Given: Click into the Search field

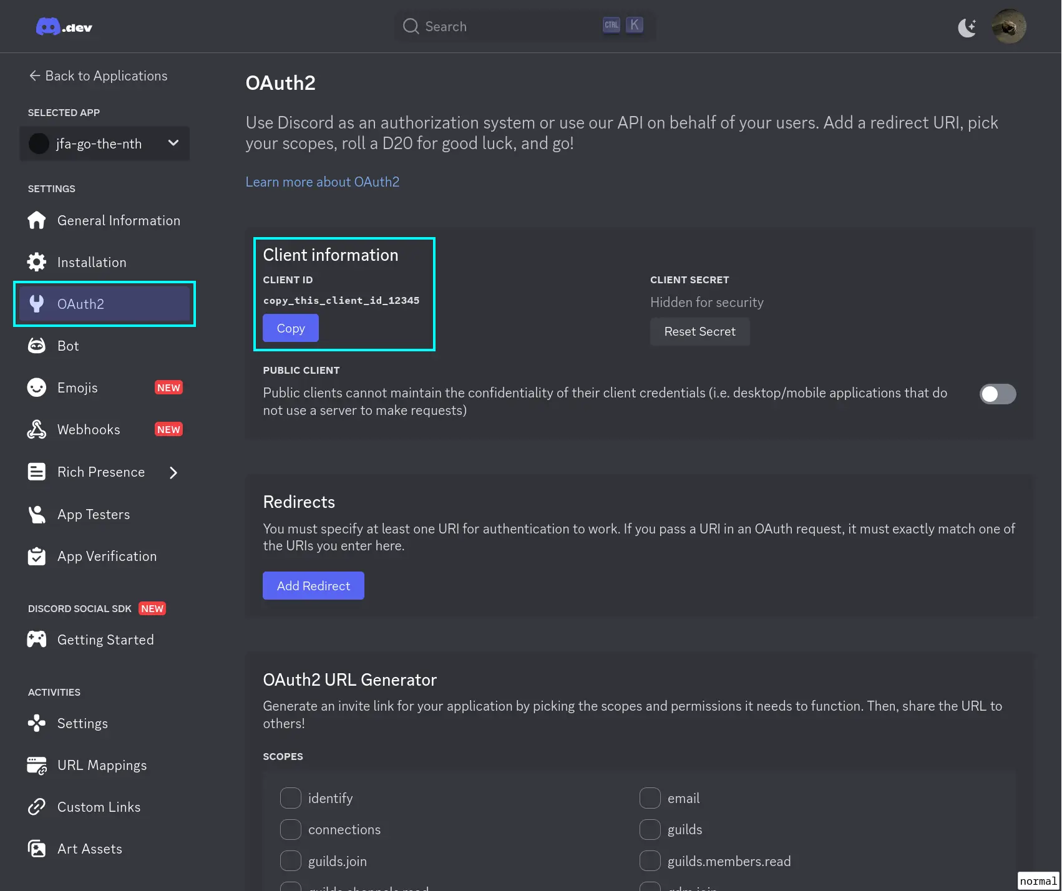Looking at the screenshot, I should point(525,26).
